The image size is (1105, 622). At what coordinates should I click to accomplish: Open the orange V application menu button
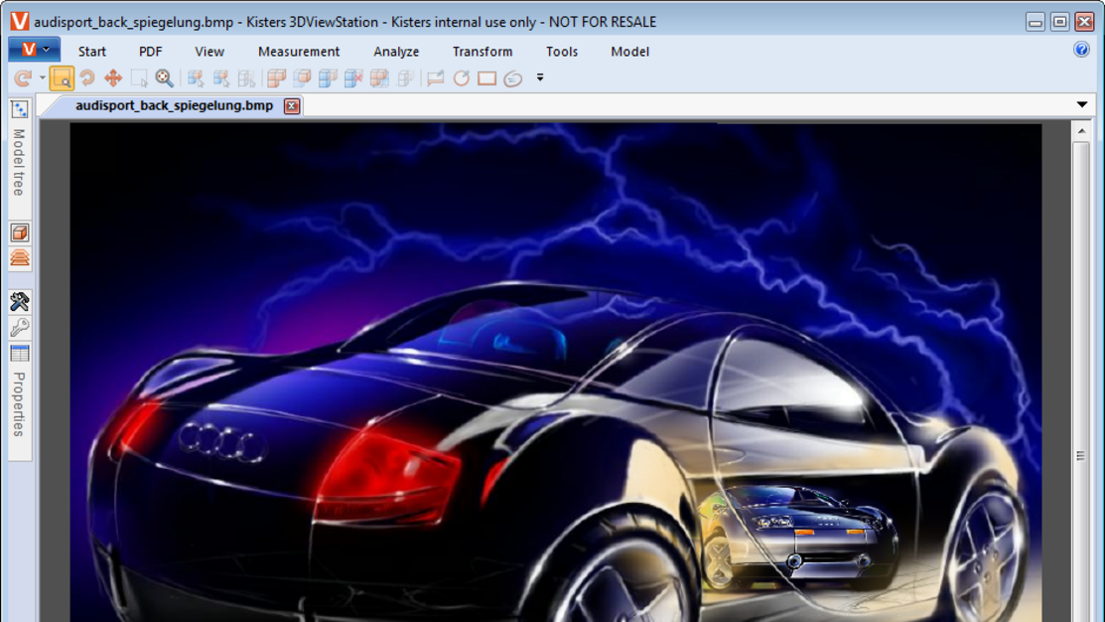point(34,50)
